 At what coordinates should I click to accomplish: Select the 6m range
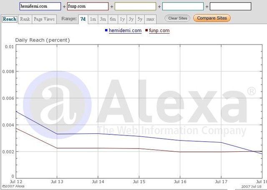pyautogui.click(x=113, y=19)
